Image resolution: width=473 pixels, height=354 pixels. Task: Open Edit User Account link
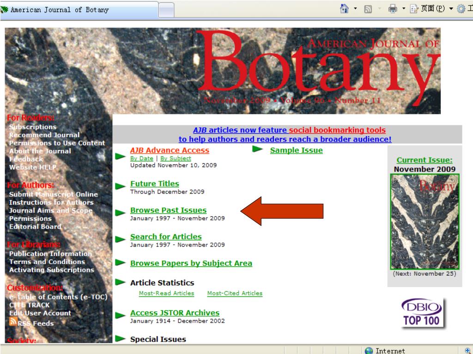[x=40, y=313]
